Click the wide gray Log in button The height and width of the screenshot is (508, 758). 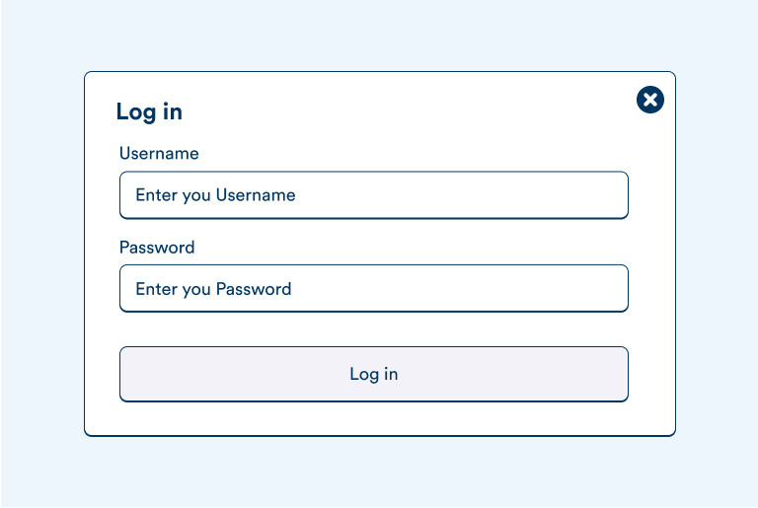pyautogui.click(x=373, y=374)
